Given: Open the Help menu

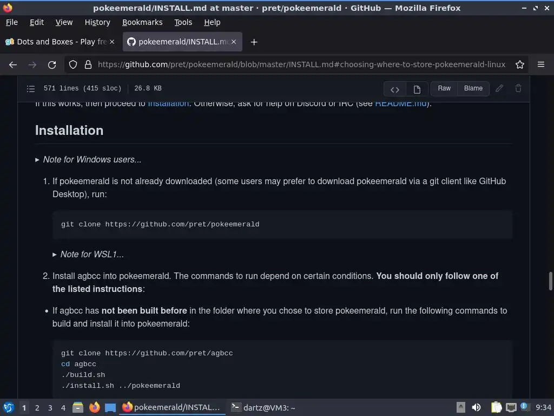Looking at the screenshot, I should [x=212, y=22].
